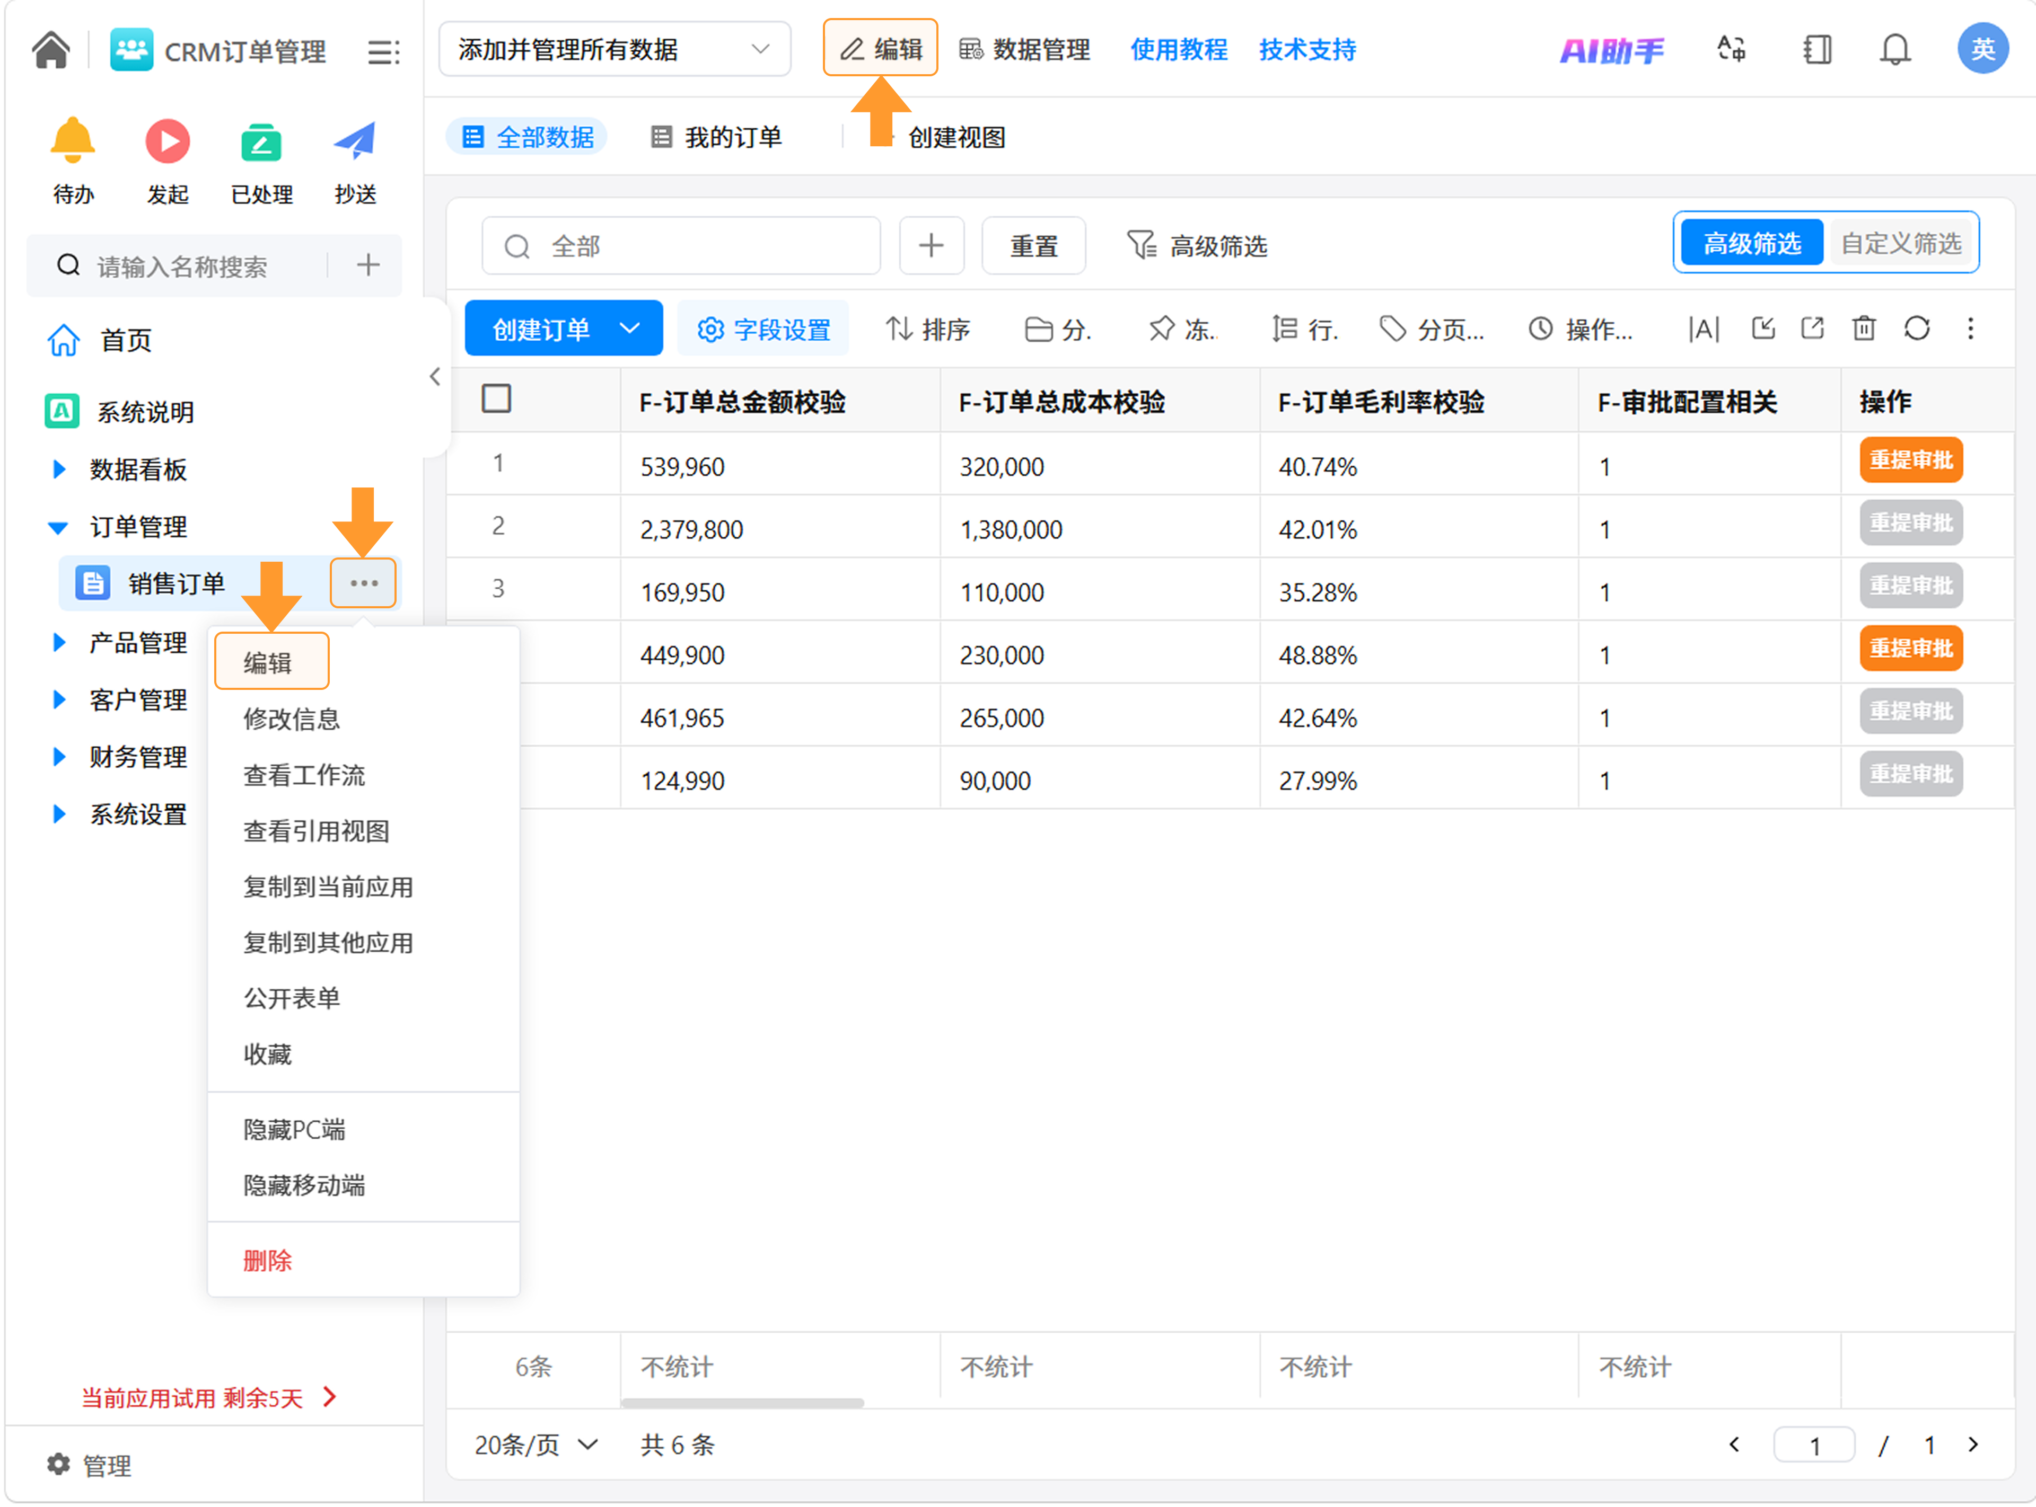Expand the 财务管理 tree node
Viewport: 2036px width, 1507px height.
click(59, 757)
